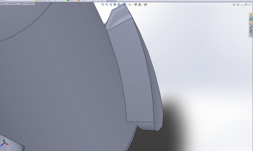Open the Design Library task pane tab
The height and width of the screenshot is (151, 253).
click(251, 19)
